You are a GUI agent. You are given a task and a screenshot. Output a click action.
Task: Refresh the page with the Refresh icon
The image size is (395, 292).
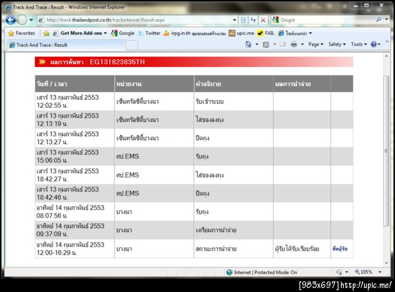(x=253, y=20)
